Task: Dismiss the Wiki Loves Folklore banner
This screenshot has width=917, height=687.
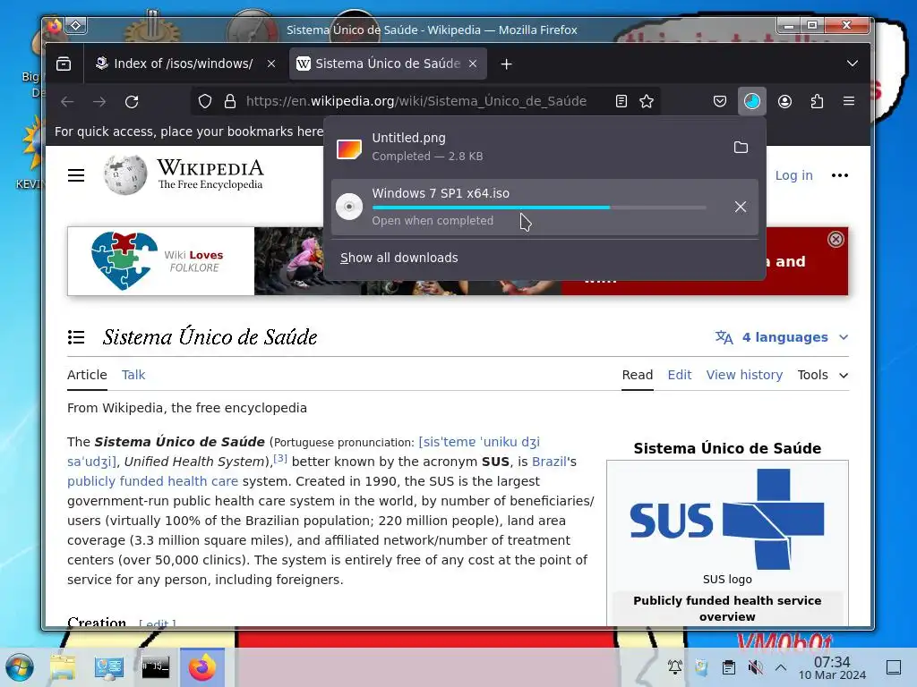Action: pos(836,239)
